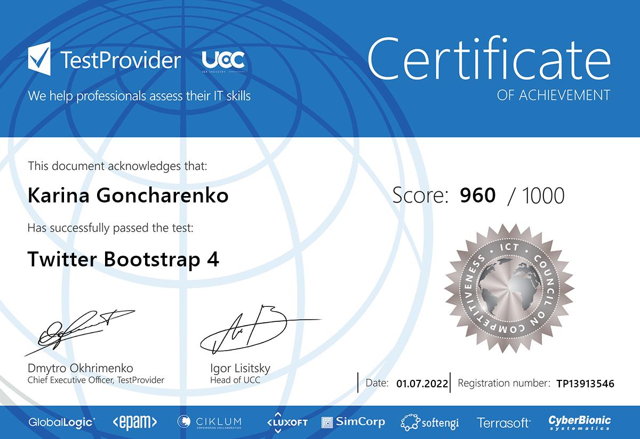640x439 pixels.
Task: Click the GlobalLogic sponsor logo
Action: [62, 422]
